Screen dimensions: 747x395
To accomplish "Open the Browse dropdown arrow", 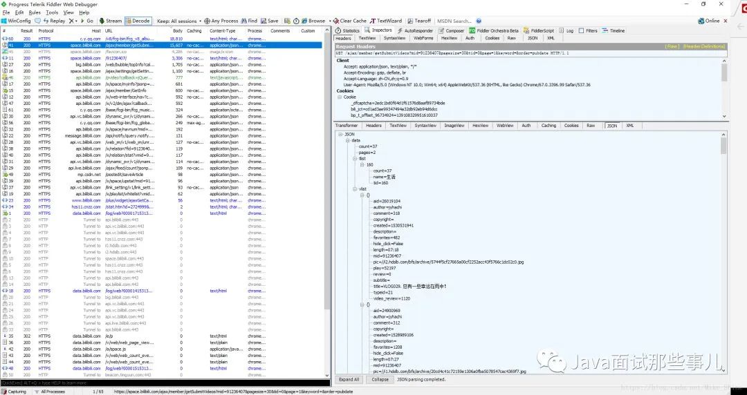I will [x=330, y=21].
